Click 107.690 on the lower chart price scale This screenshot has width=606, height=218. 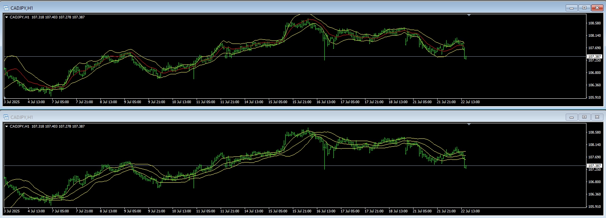tap(594, 157)
